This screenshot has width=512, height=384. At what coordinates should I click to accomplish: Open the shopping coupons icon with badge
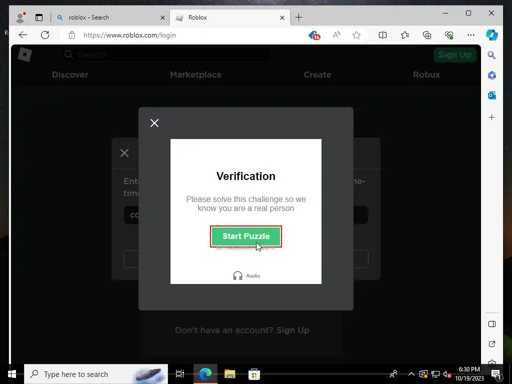coord(314,35)
